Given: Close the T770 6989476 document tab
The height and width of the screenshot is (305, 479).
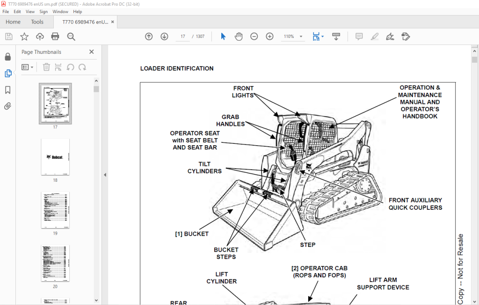Looking at the screenshot, I should [112, 22].
